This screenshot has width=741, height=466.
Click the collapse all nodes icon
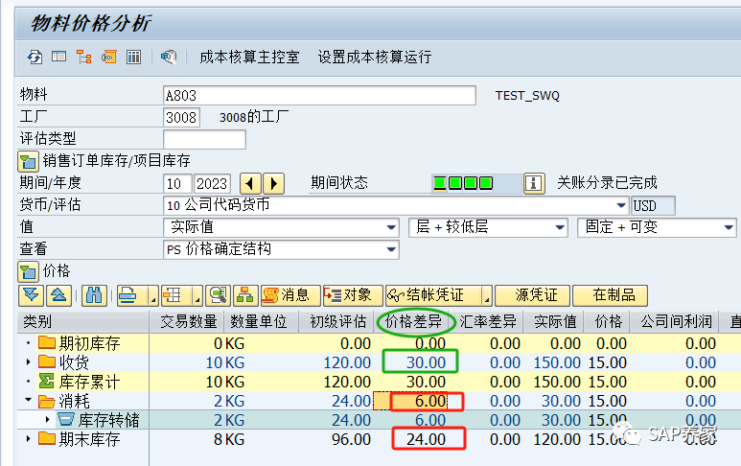tap(58, 296)
